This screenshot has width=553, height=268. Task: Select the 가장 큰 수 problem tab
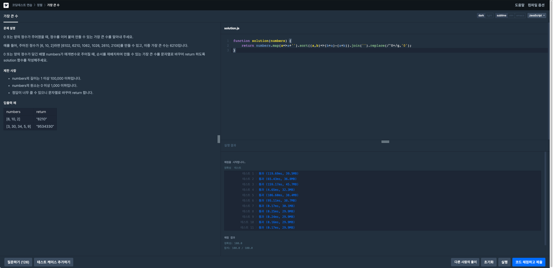(11, 16)
